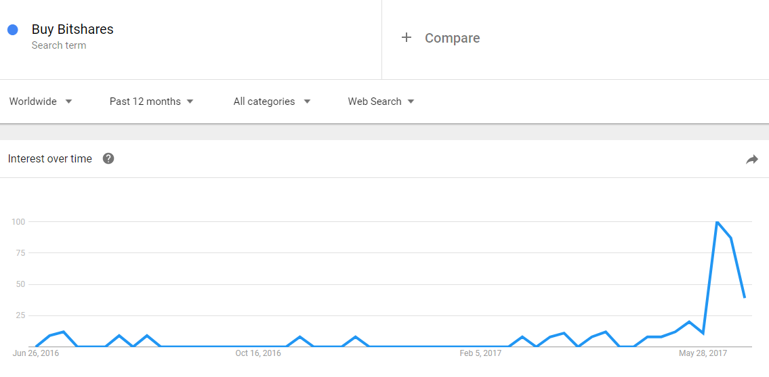The width and height of the screenshot is (769, 377).
Task: Click the Worldwide dropdown arrow
Action: click(x=68, y=102)
